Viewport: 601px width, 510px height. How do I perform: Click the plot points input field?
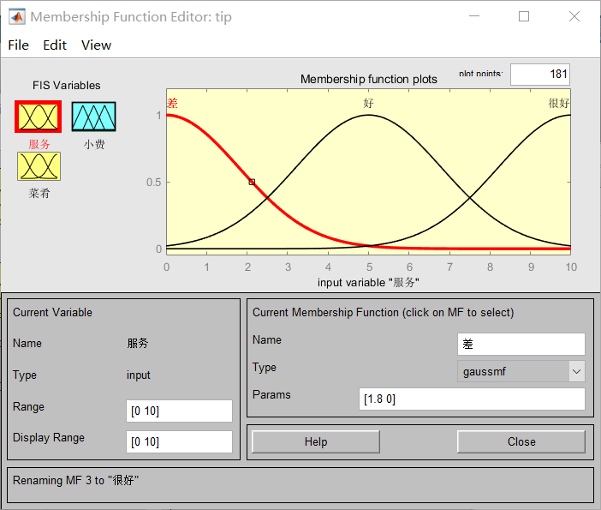(539, 74)
